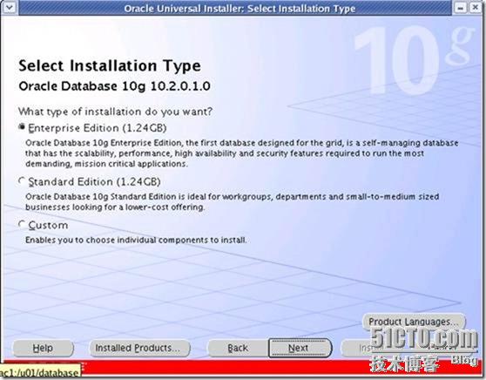The image size is (486, 380).
Task: Click the u01/database tooltip label
Action: [x=40, y=372]
